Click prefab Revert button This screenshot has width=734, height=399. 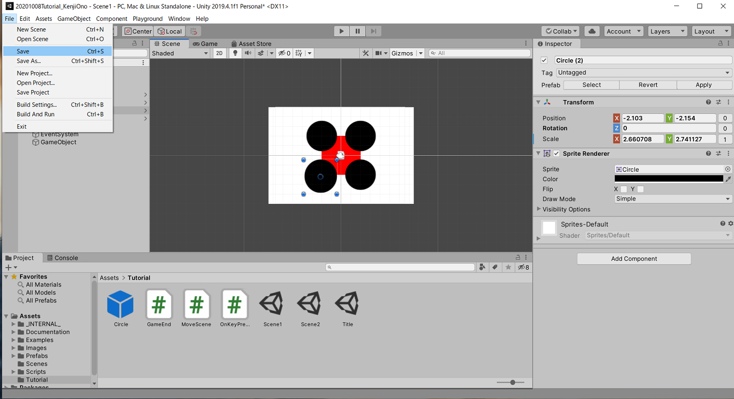point(648,85)
